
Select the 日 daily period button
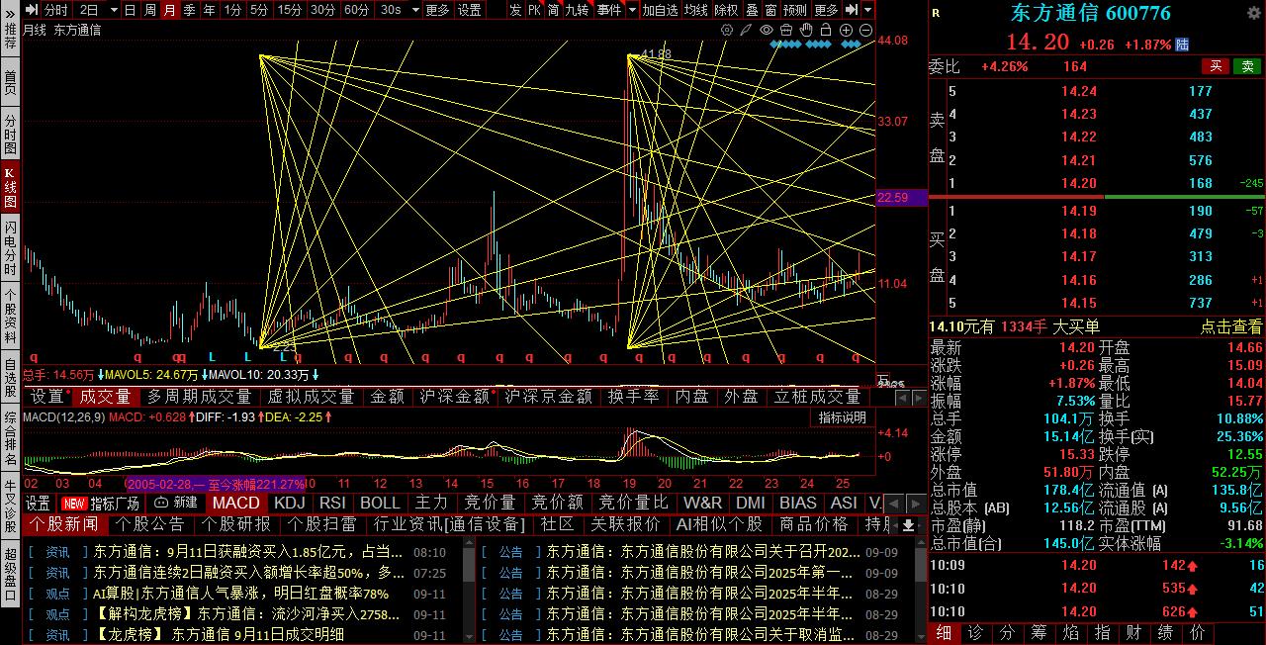click(x=130, y=10)
